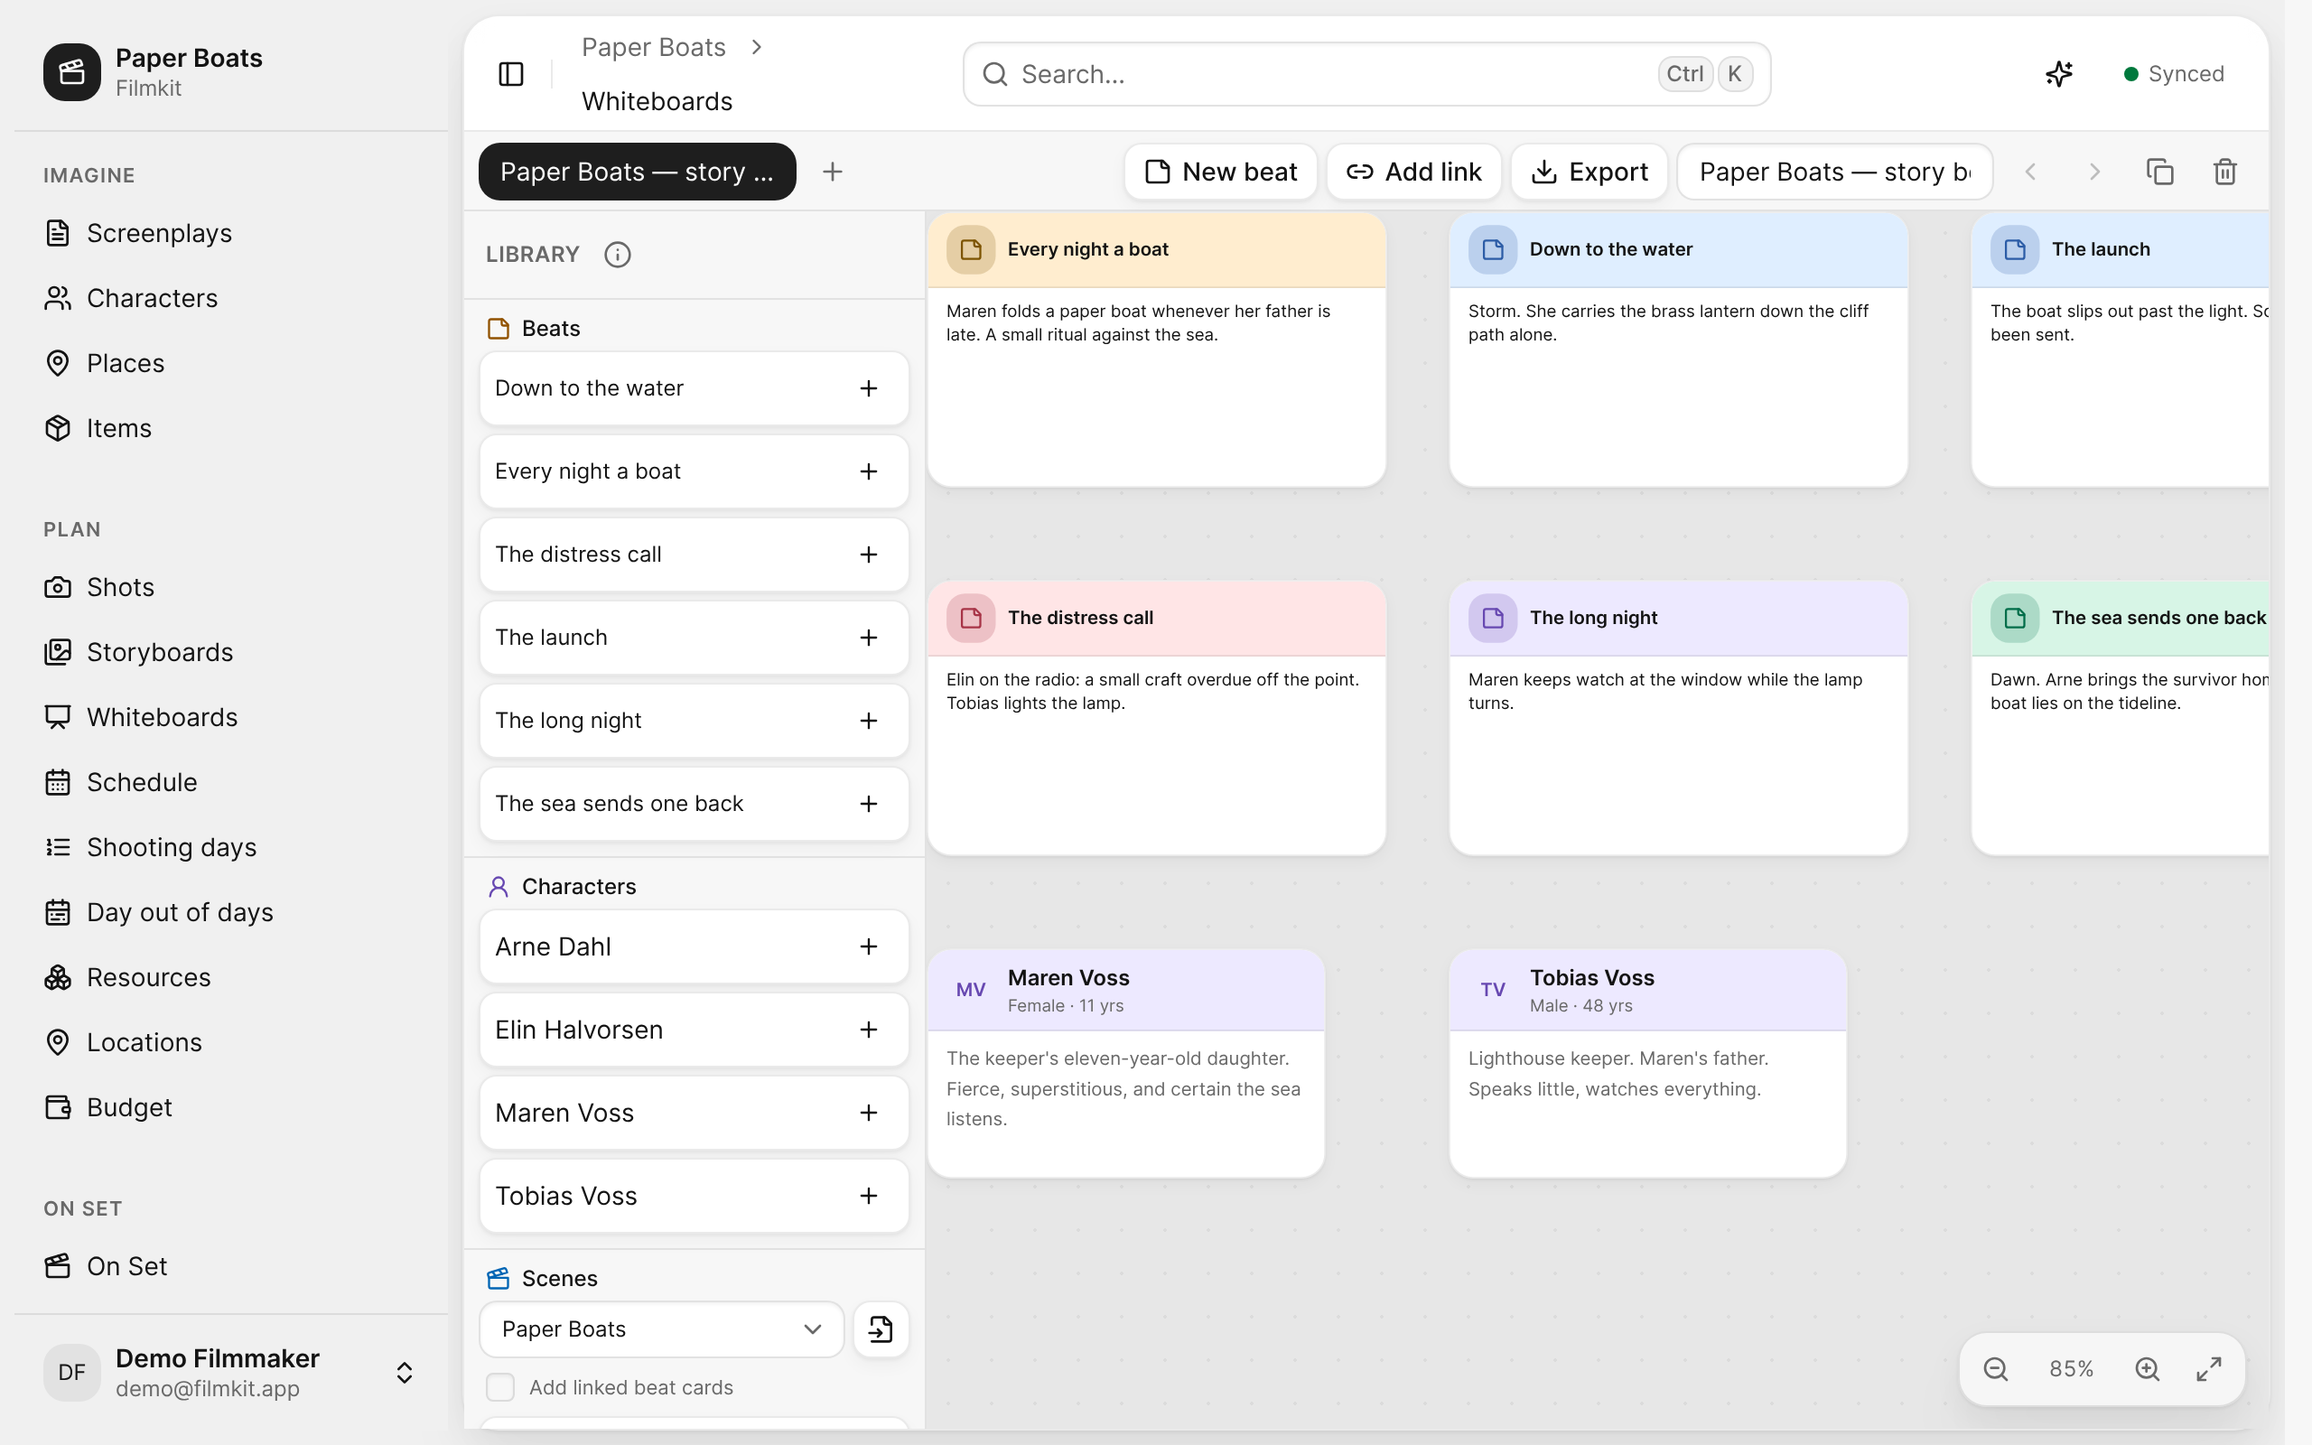2312x1445 pixels.
Task: Toggle the sidebar panel icon
Action: (511, 73)
